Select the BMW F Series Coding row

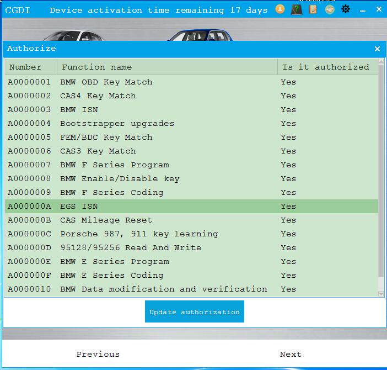pyautogui.click(x=191, y=193)
